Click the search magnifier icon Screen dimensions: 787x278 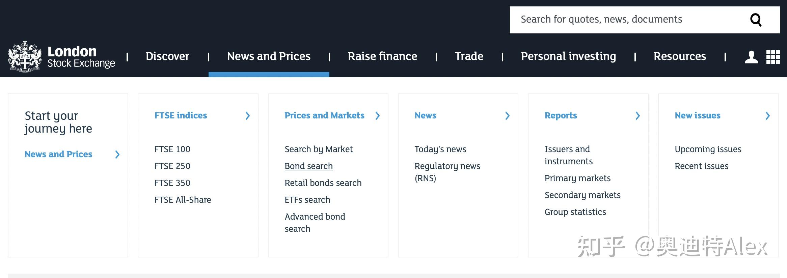click(756, 20)
